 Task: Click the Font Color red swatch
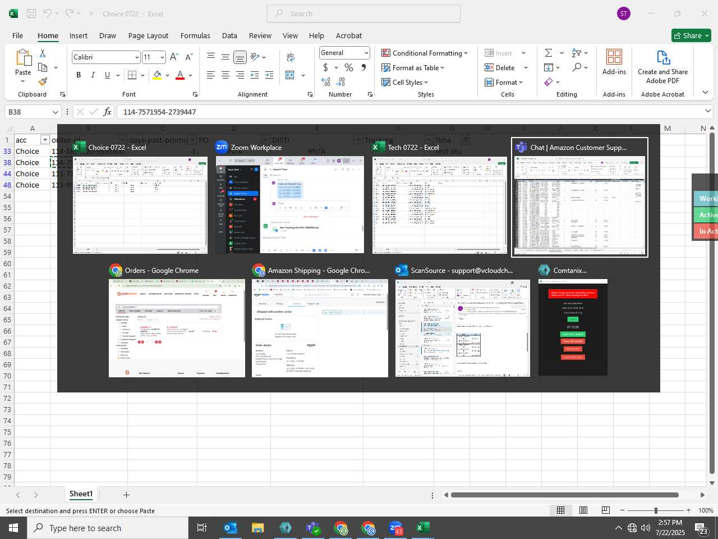180,75
